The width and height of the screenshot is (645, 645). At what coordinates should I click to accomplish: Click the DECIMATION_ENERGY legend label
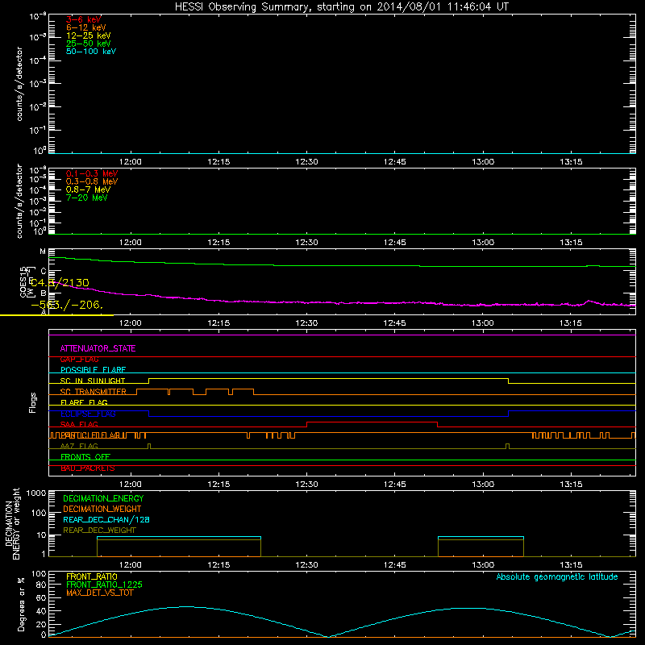point(103,498)
